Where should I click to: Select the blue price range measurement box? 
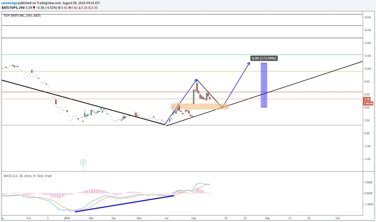tap(264, 85)
